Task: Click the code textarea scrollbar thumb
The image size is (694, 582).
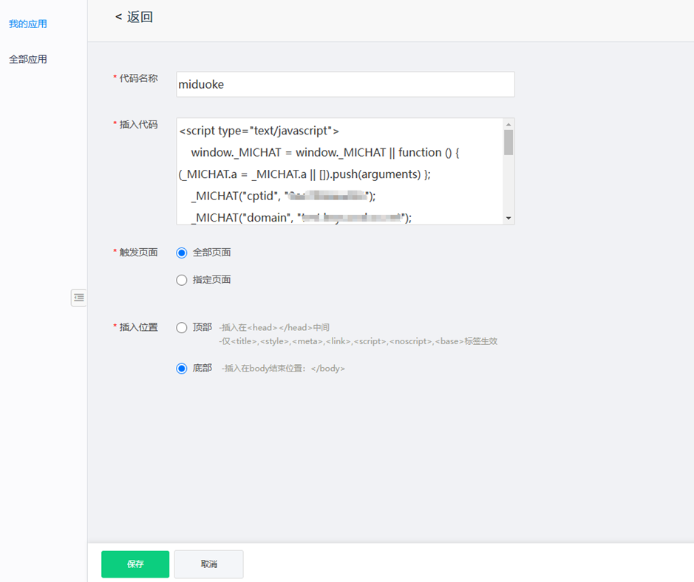Action: pos(508,143)
